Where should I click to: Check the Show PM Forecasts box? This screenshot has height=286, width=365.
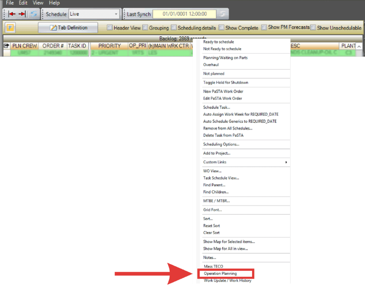pyautogui.click(x=264, y=27)
